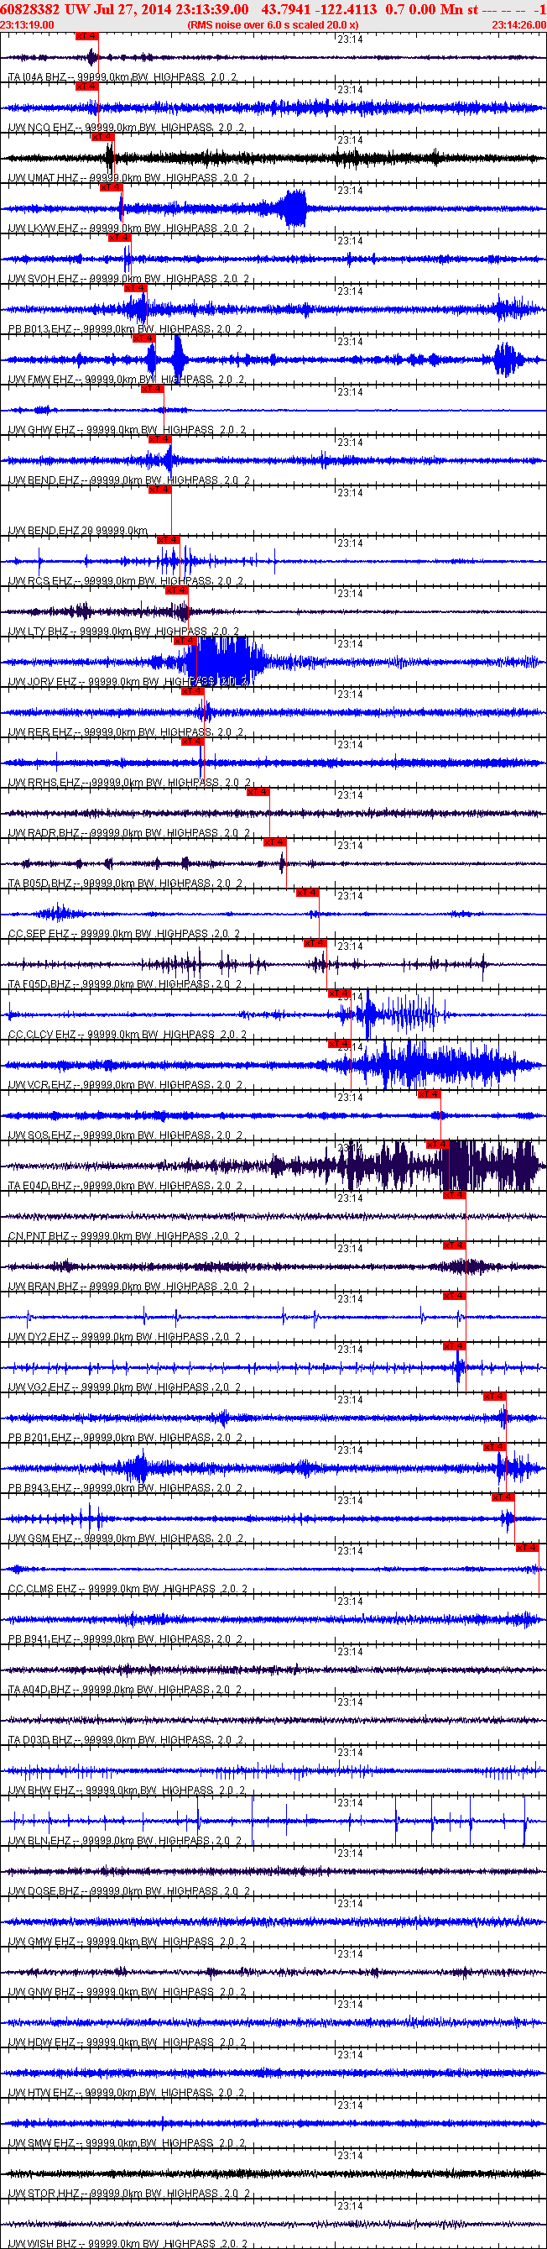Click the TA F05D BHZ station label
This screenshot has height=2249, width=547.
(126, 986)
